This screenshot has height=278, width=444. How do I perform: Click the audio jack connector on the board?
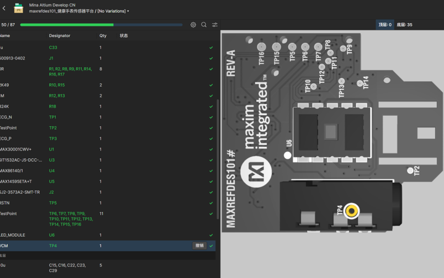pos(341,206)
